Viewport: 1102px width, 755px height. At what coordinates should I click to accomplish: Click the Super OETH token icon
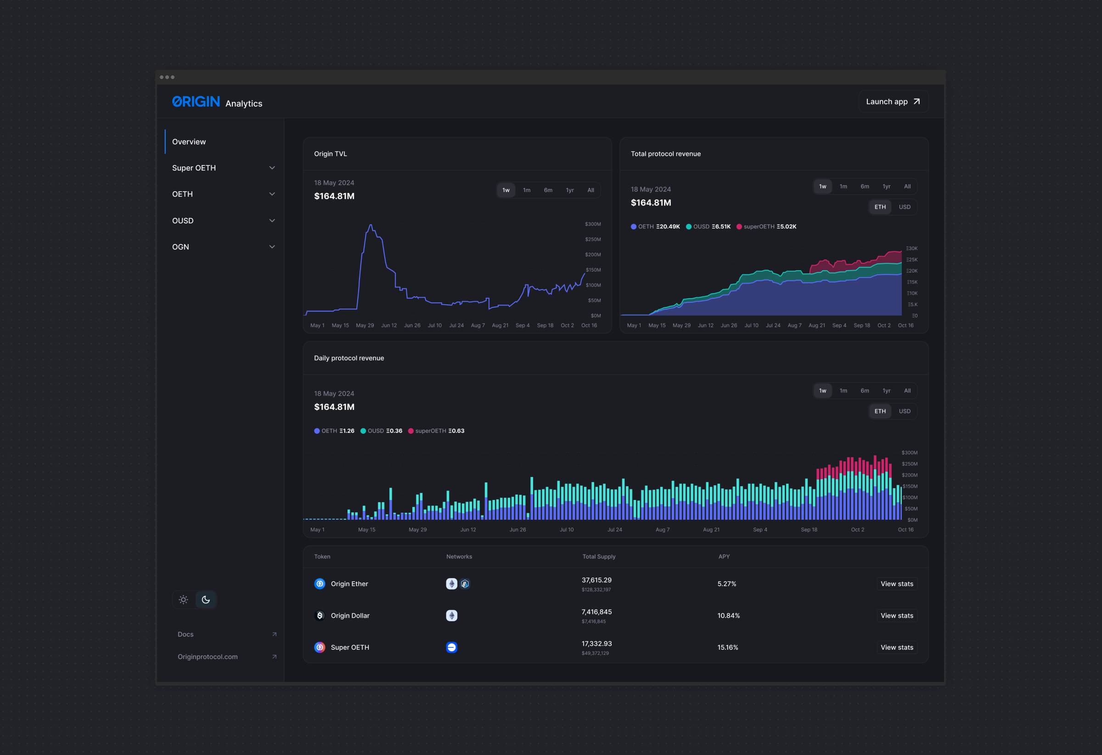click(x=320, y=647)
